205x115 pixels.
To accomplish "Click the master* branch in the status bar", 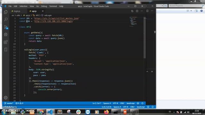I will click(9, 103).
